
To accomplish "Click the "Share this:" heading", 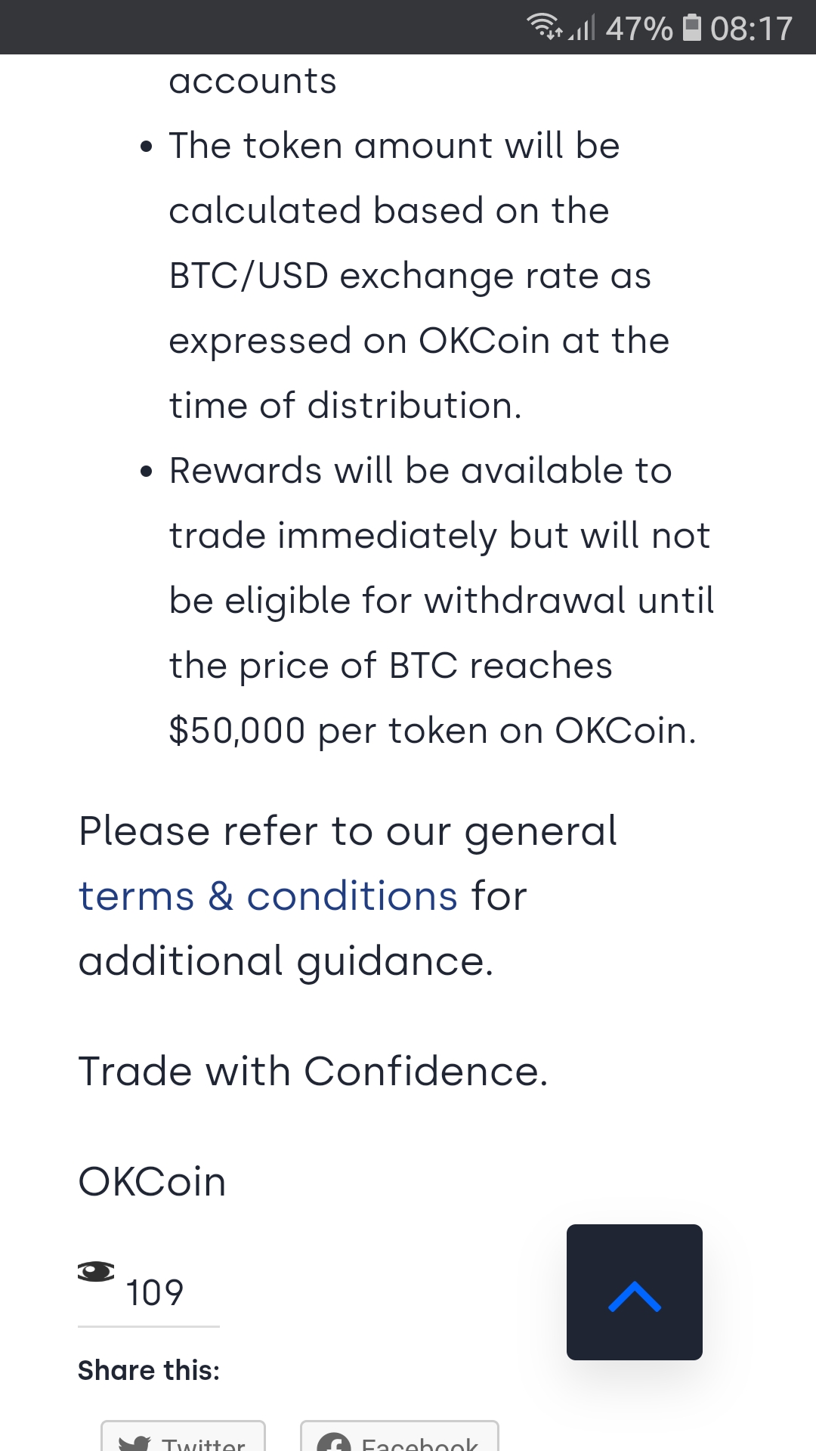I will tap(149, 1370).
